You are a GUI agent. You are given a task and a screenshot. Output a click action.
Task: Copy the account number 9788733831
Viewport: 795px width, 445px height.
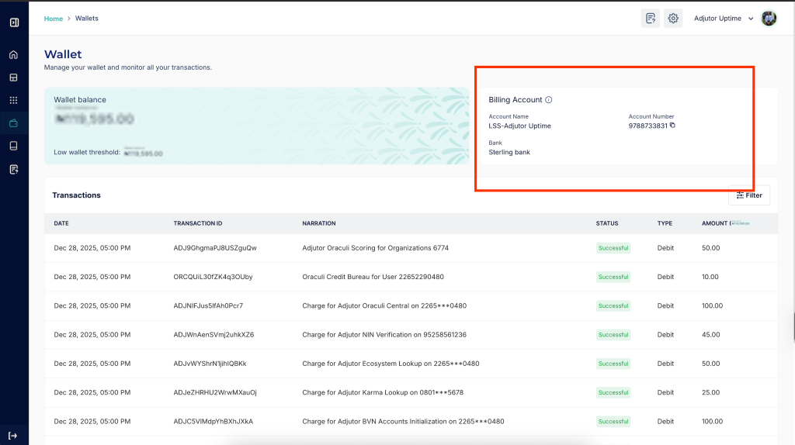673,126
